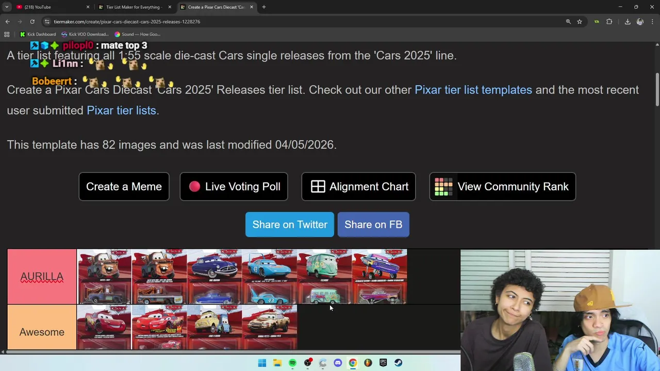
Task: Click the browser back arrow
Action: point(7,22)
